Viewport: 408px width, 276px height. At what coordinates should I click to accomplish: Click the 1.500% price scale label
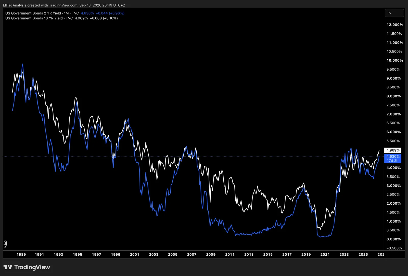click(393, 212)
